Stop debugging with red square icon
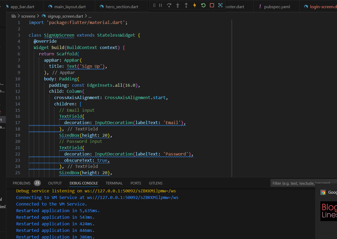This screenshot has width=337, height=239. (x=212, y=5)
